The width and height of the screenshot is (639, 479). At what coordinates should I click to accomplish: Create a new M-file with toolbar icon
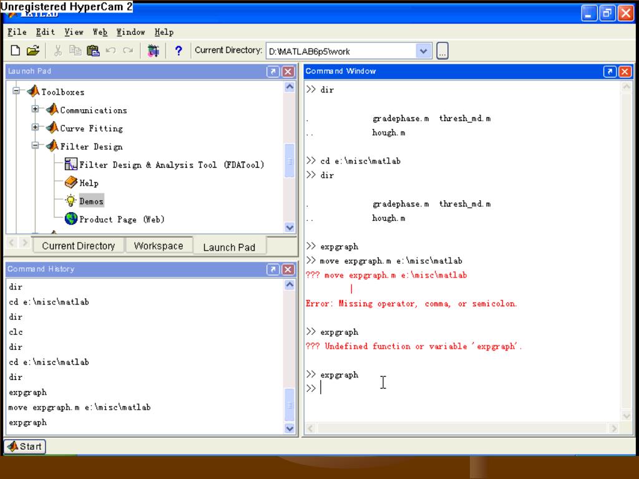pyautogui.click(x=15, y=51)
